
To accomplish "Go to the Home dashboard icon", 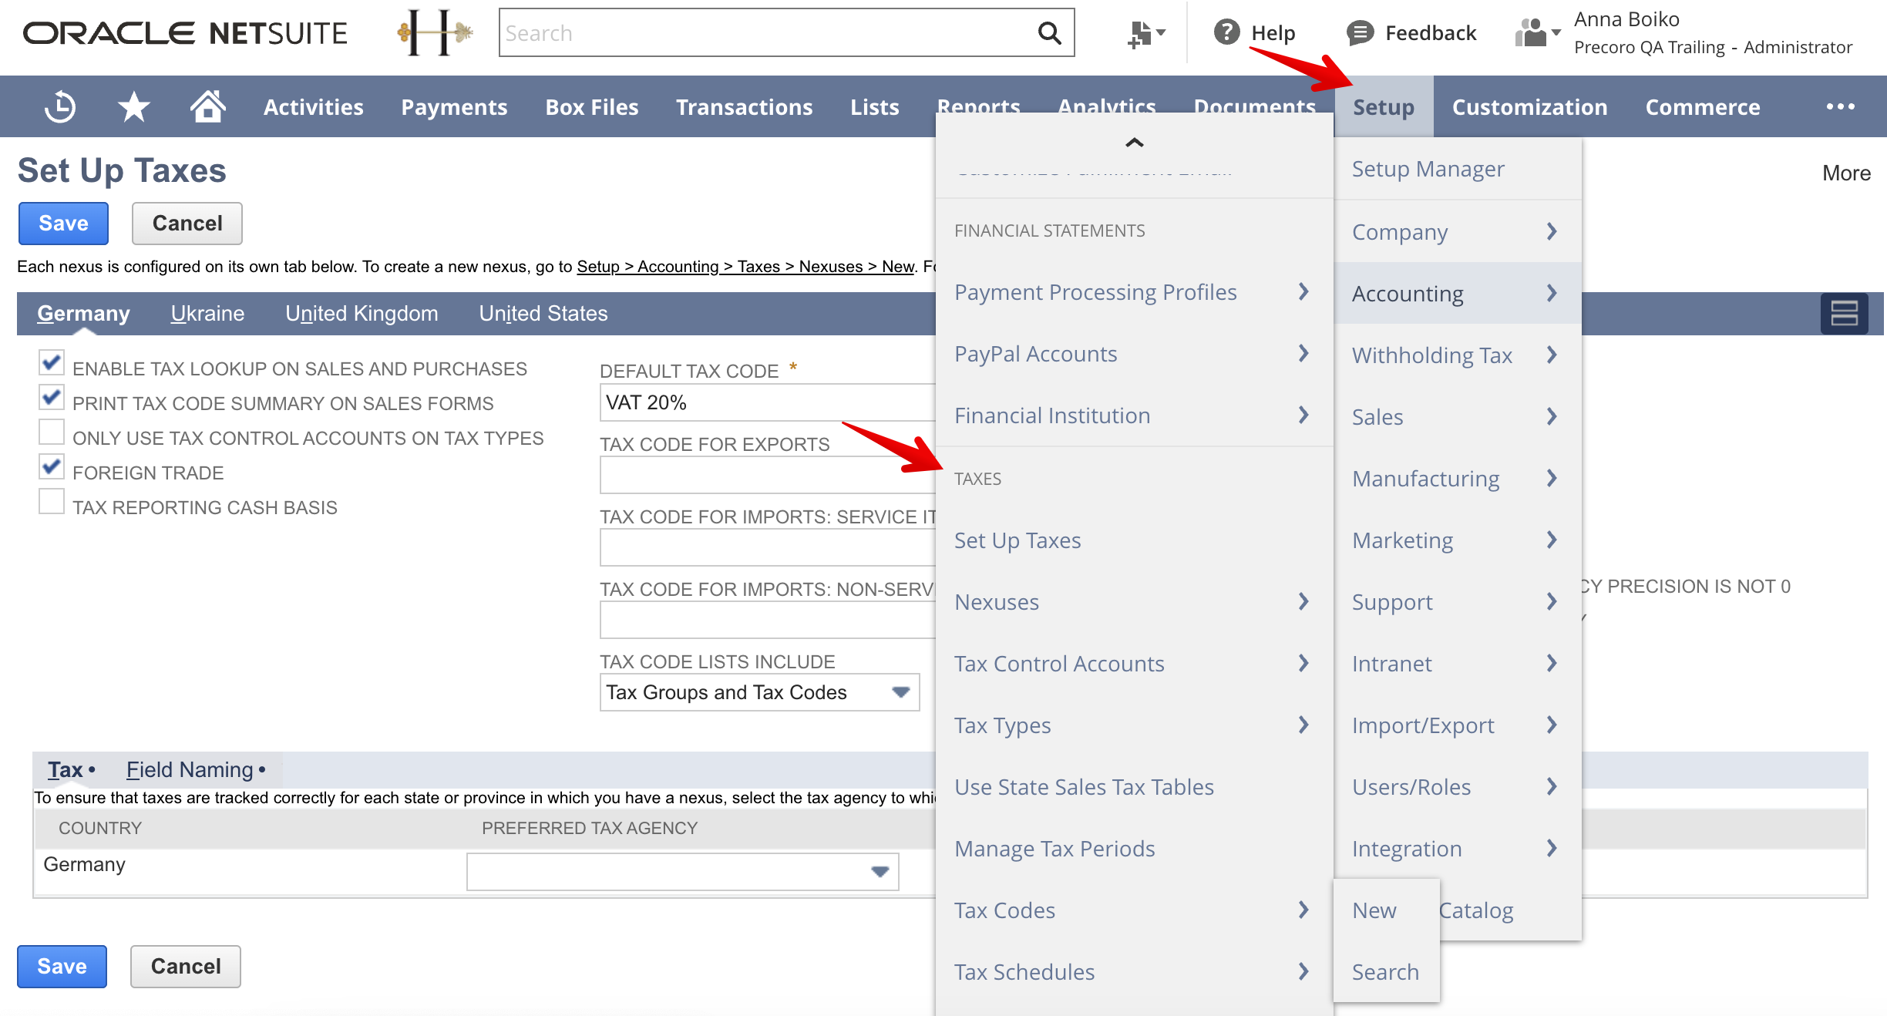I will (207, 106).
